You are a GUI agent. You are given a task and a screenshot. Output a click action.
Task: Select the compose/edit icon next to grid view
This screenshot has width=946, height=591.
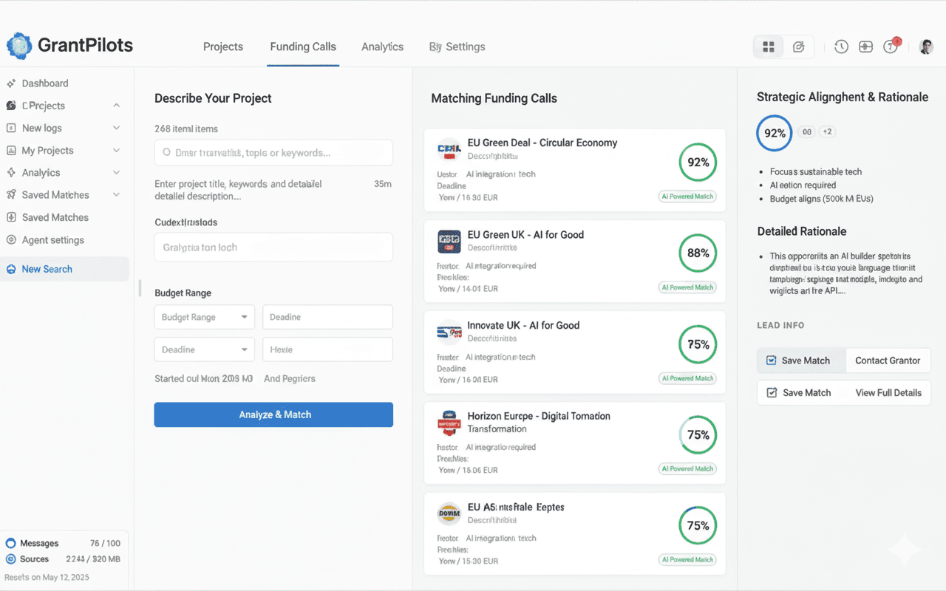(x=799, y=46)
